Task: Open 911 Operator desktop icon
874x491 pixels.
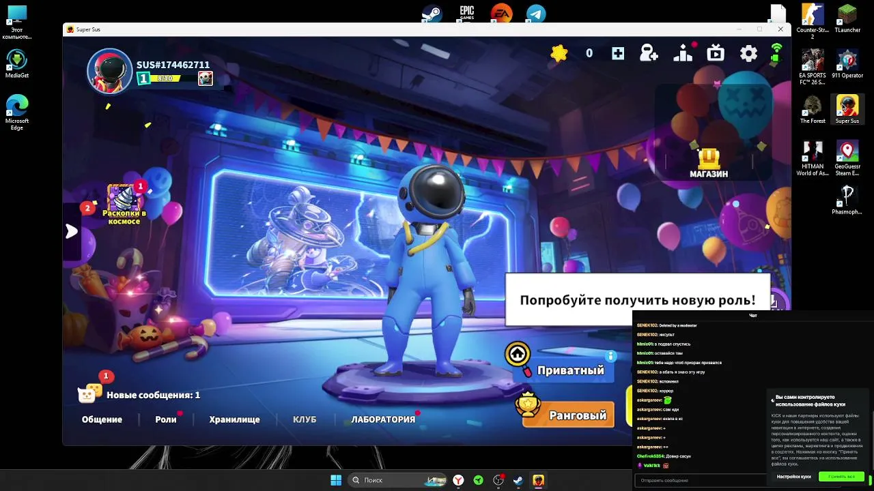Action: pos(847,64)
